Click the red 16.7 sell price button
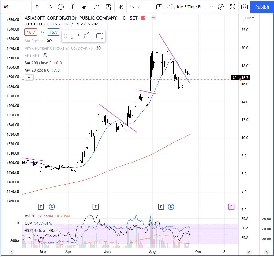Image resolution: width=274 pixels, height=257 pixels. click(31, 32)
